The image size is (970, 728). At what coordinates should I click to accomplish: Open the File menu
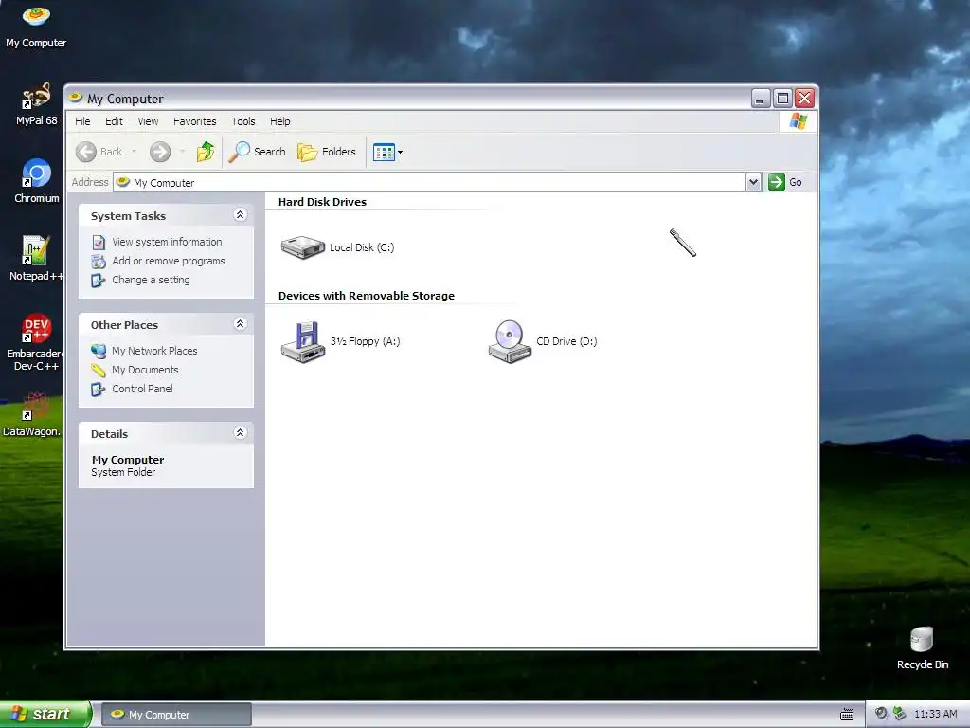(82, 121)
